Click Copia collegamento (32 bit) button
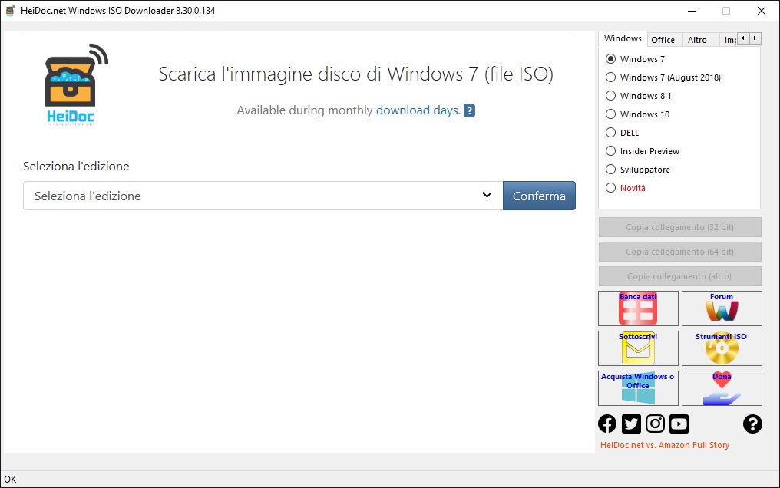The width and height of the screenshot is (780, 488). tap(680, 227)
